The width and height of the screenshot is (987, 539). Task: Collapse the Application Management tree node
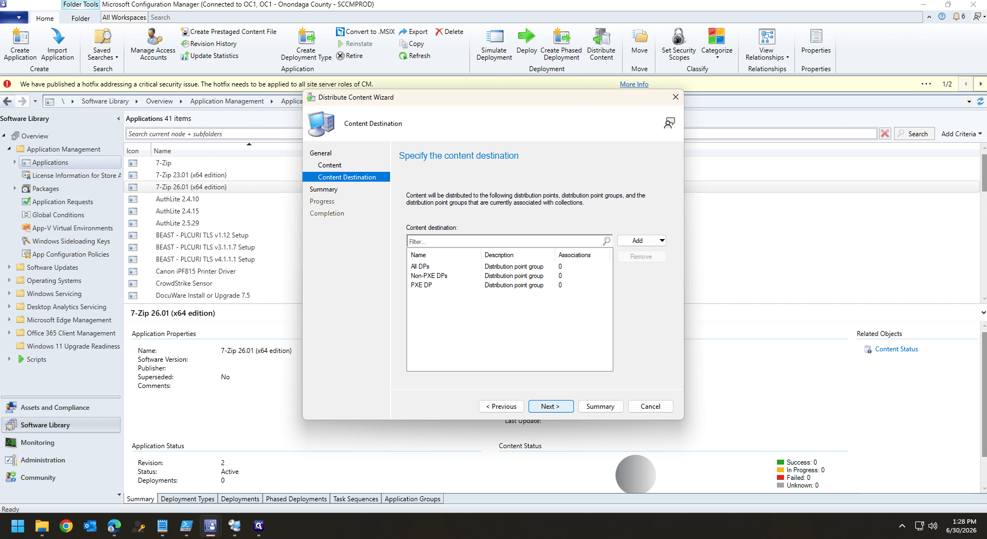coord(9,149)
